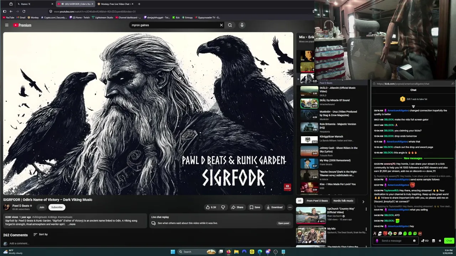The height and width of the screenshot is (256, 456).
Task: Open the My Mix thumbnail
Action: 311,235
